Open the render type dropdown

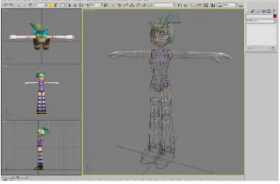point(230,5)
